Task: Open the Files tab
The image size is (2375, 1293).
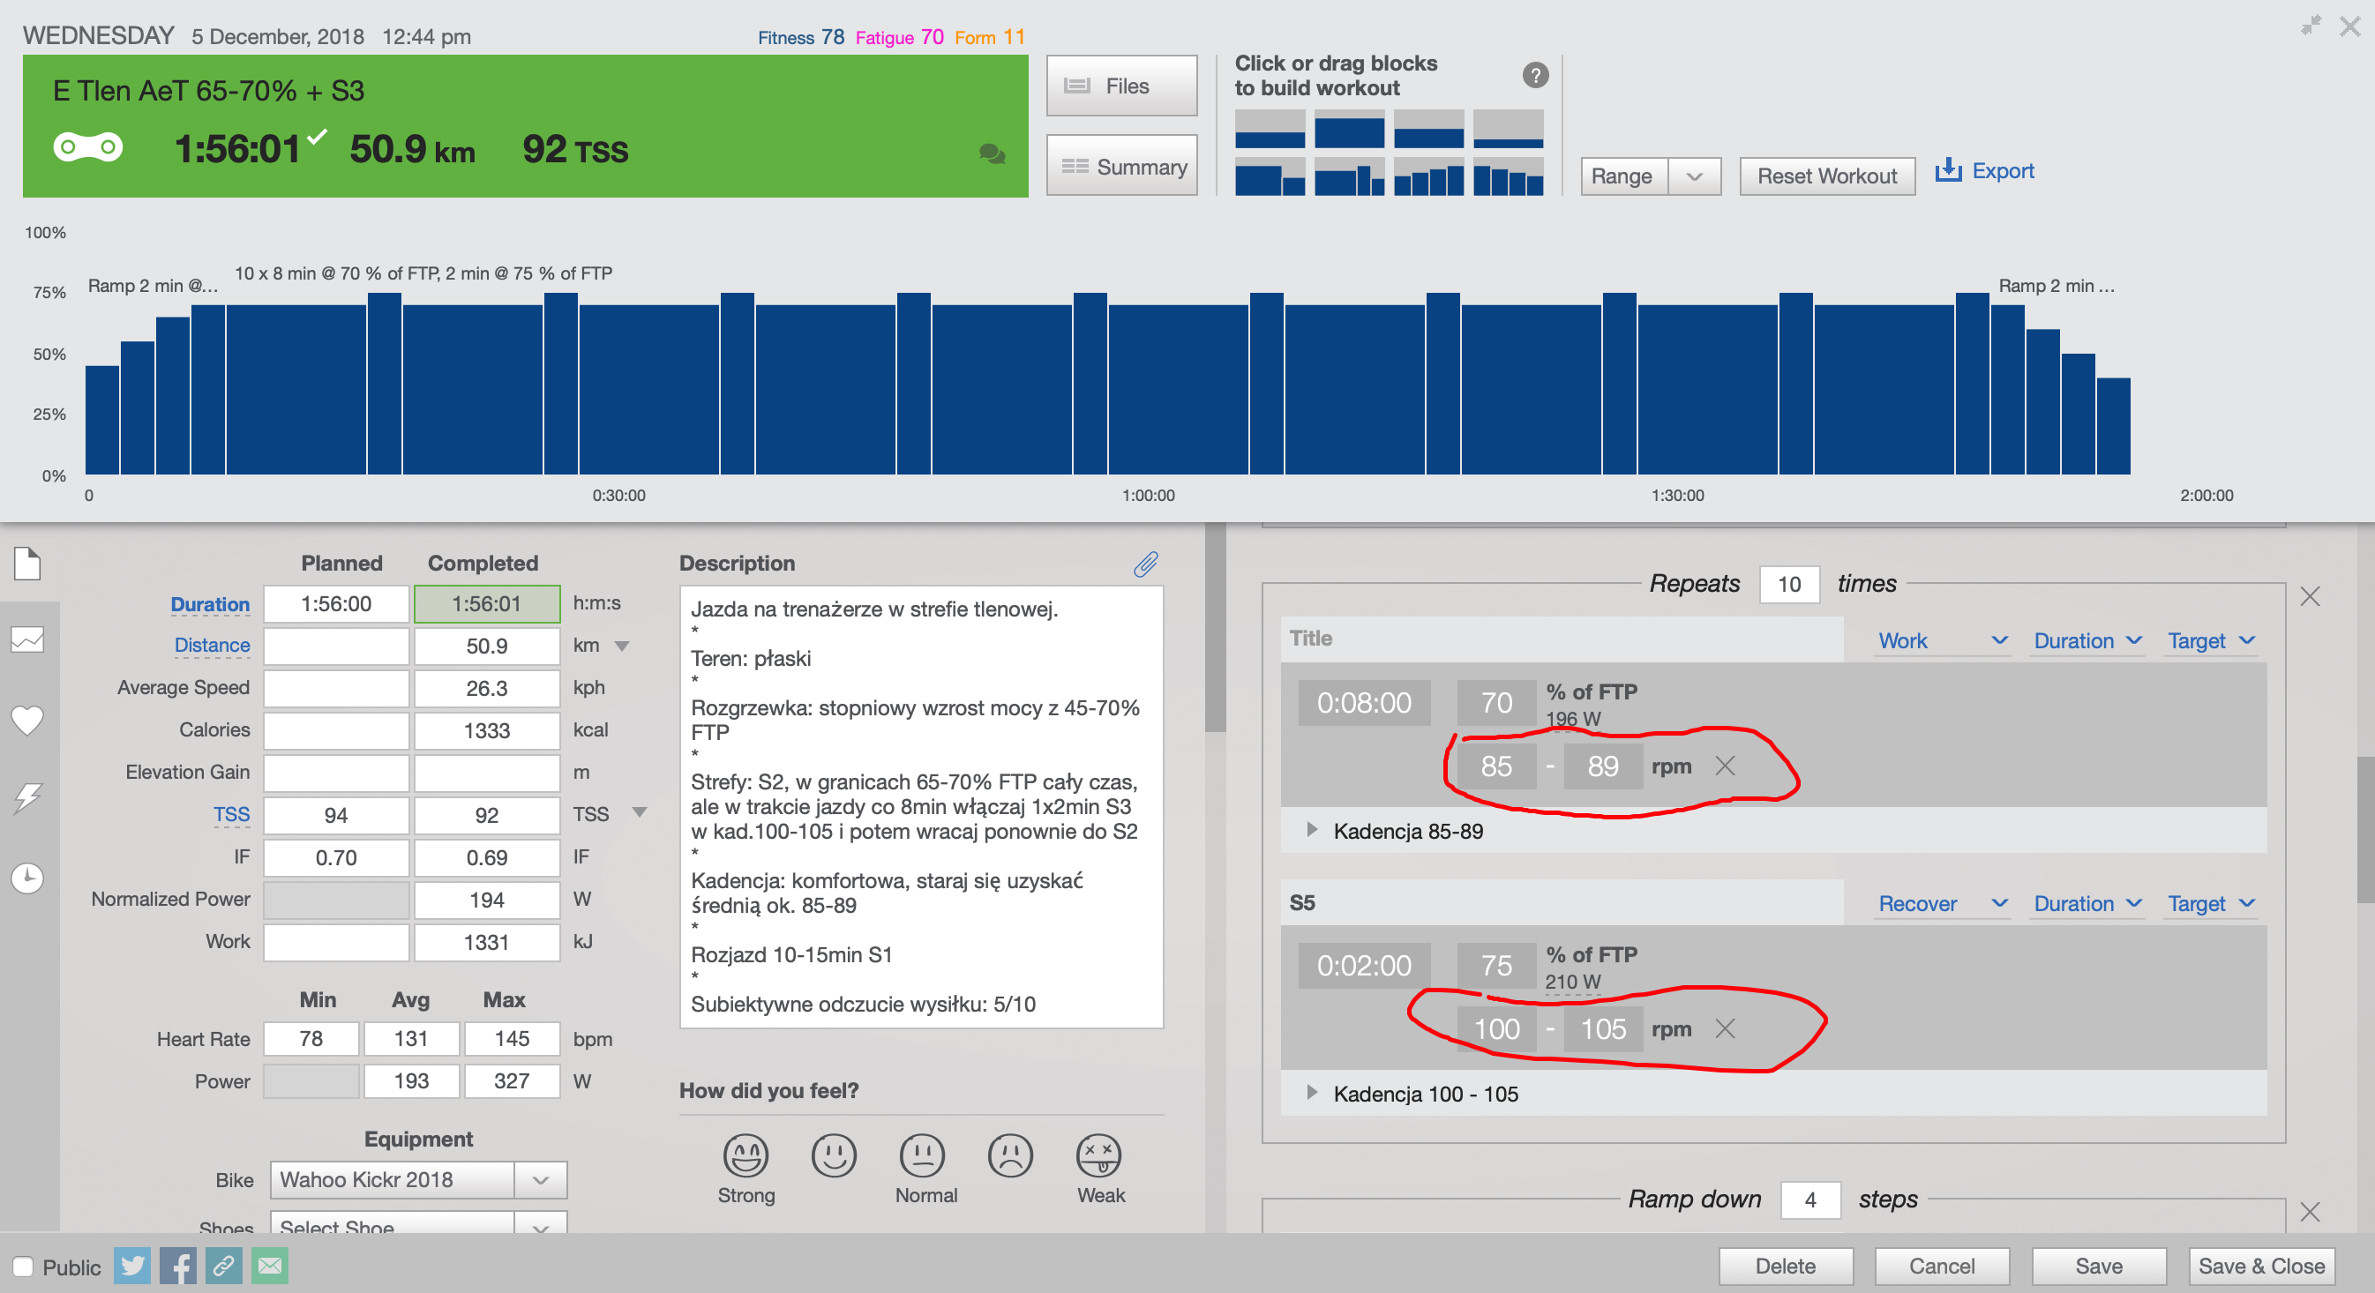Action: coord(1121,86)
